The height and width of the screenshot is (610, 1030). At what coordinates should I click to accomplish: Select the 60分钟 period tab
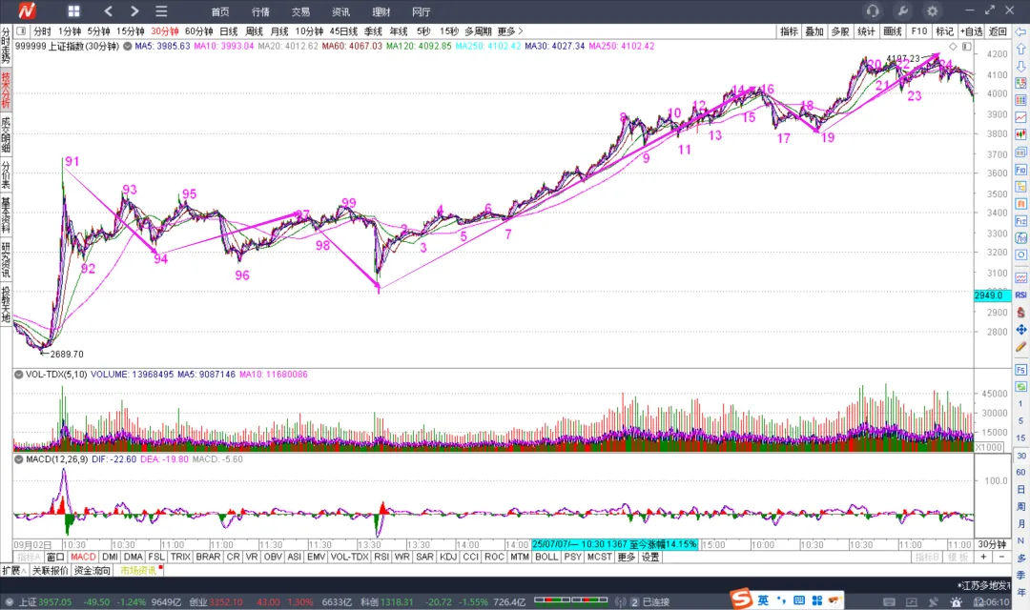point(198,30)
